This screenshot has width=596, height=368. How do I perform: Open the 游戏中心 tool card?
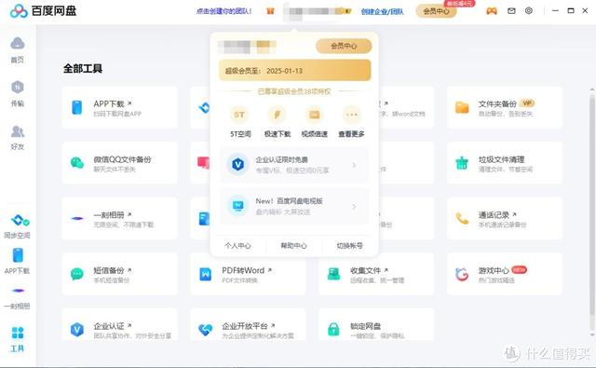click(x=505, y=274)
